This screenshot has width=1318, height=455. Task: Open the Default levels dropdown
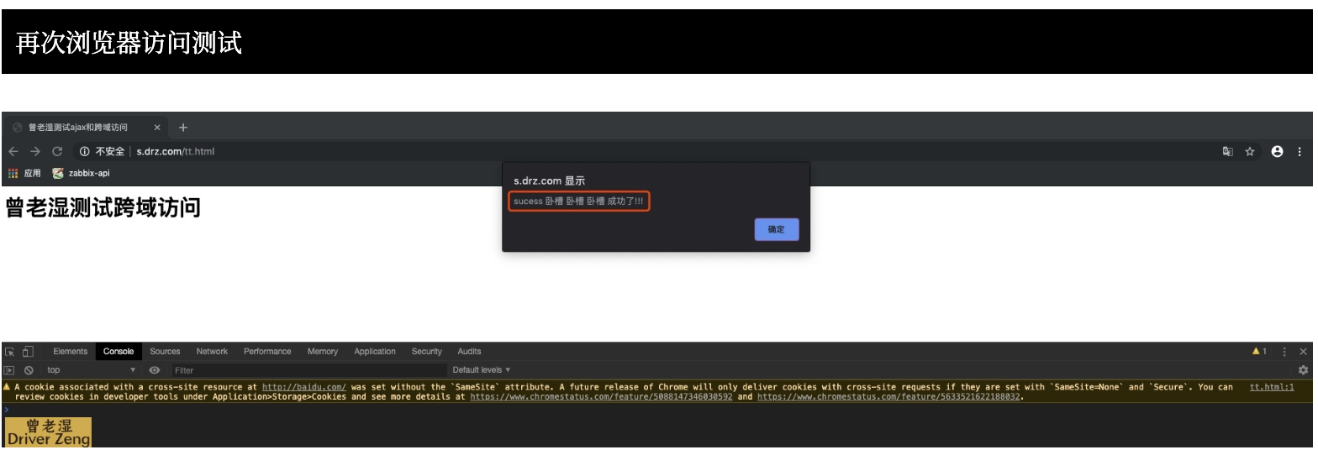coord(481,370)
